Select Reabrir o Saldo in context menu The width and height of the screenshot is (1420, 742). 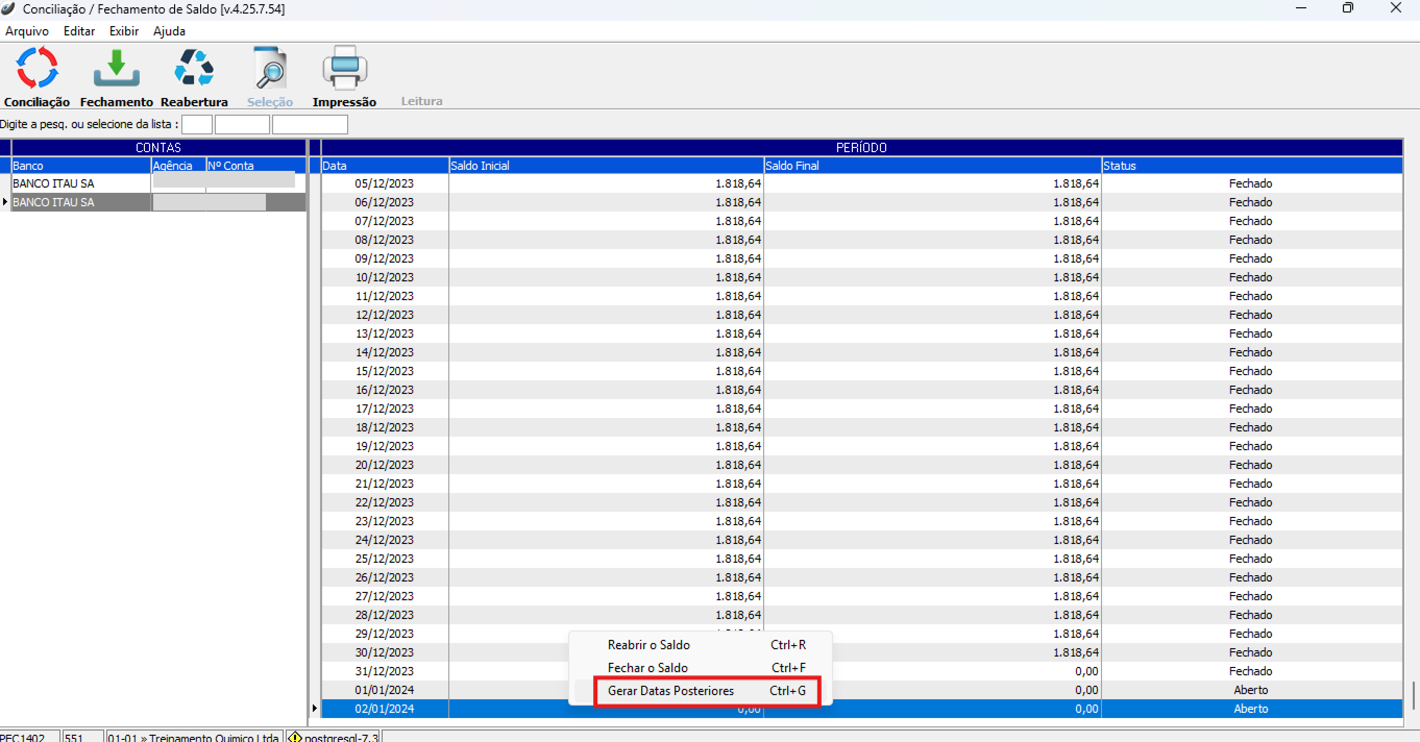(648, 645)
